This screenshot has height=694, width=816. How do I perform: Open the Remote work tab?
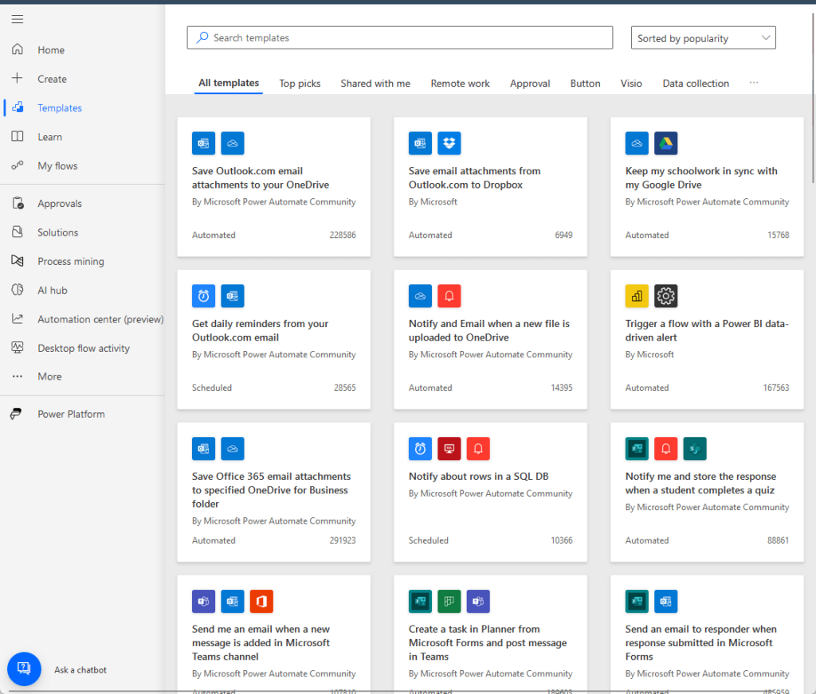point(460,84)
